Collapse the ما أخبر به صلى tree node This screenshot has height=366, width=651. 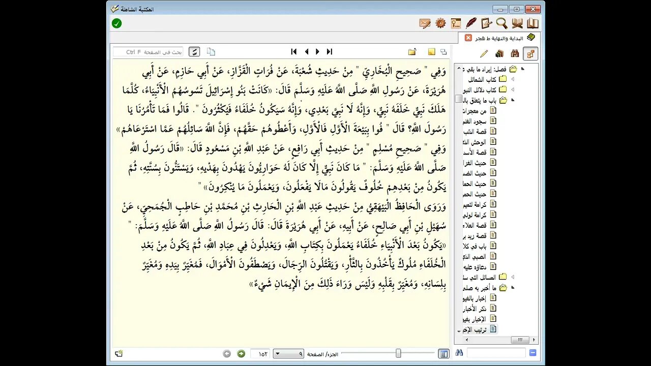coord(513,288)
